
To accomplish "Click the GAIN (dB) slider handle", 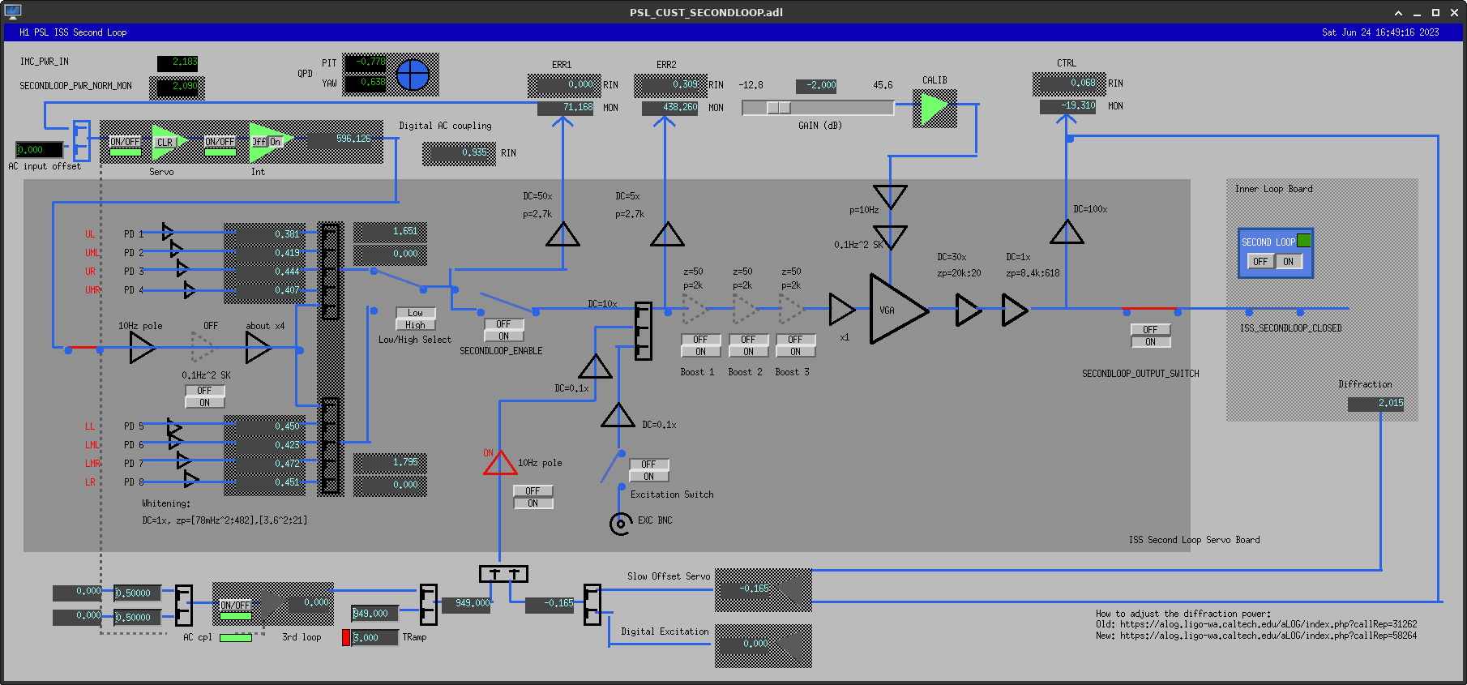I will coord(778,108).
